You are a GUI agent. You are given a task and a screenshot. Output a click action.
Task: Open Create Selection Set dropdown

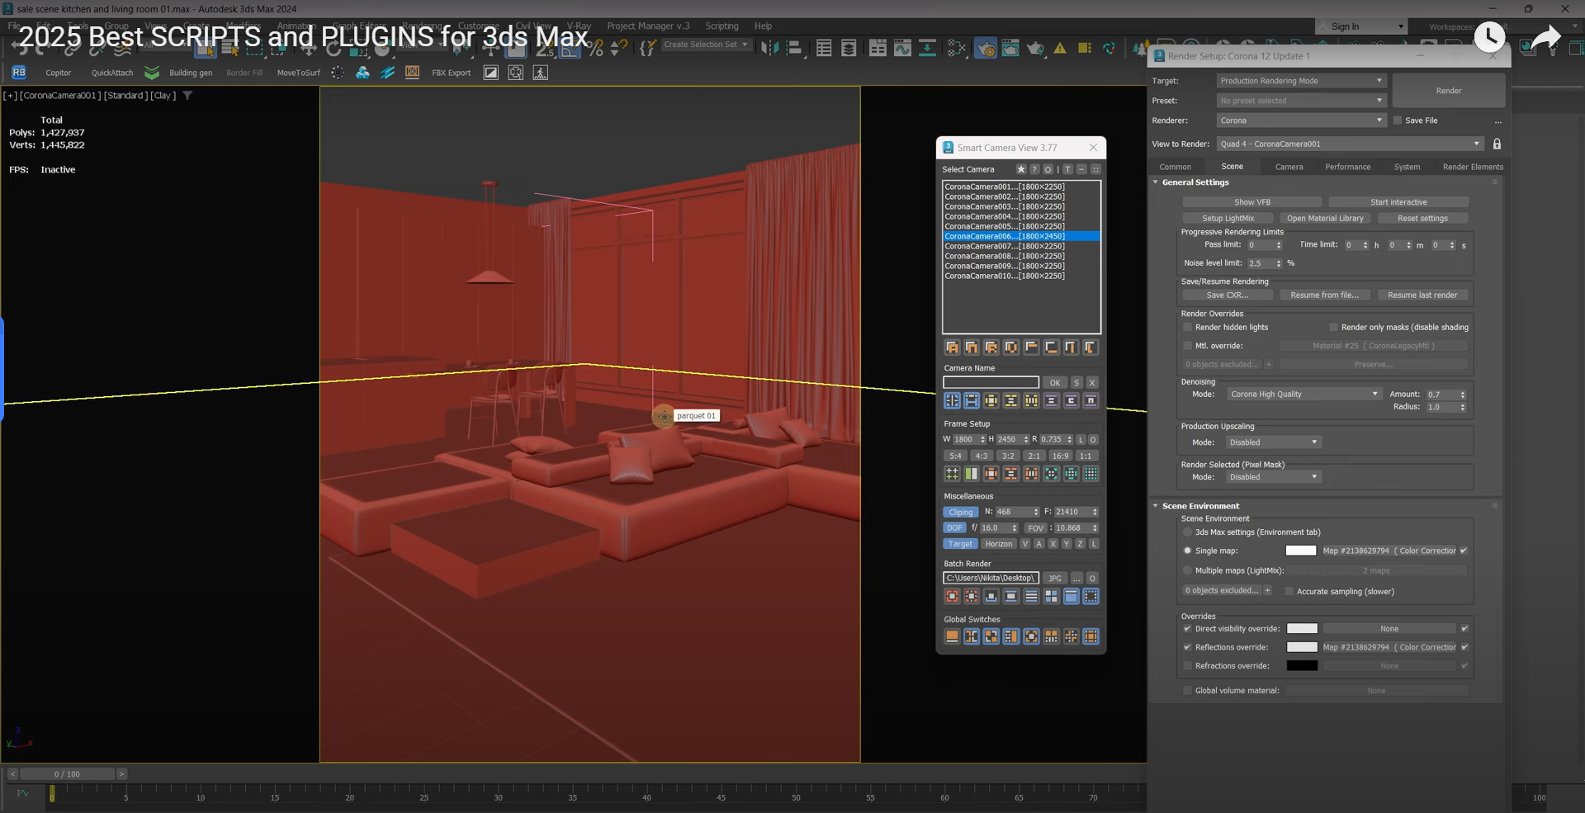coord(706,45)
